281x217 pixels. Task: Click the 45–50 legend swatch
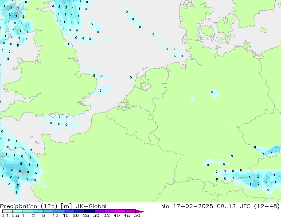130,211
